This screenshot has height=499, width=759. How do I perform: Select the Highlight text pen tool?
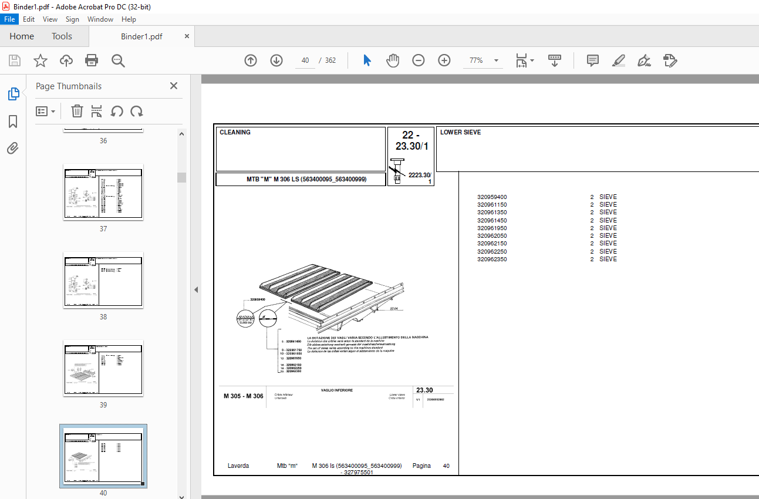tap(618, 60)
